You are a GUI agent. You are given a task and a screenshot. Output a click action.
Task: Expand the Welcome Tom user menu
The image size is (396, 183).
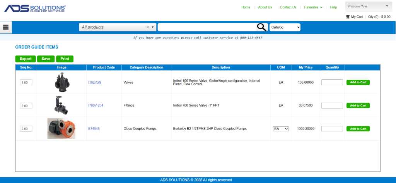point(369,7)
